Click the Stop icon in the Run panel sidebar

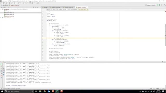(x=1, y=66)
